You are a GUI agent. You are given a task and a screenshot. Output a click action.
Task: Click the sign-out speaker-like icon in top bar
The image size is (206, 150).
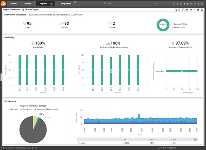click(191, 4)
